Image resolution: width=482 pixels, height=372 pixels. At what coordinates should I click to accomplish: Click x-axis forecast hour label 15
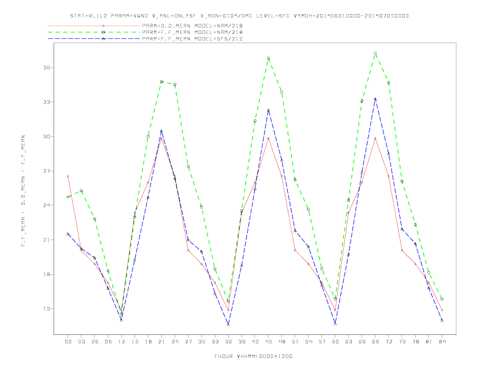(x=134, y=342)
